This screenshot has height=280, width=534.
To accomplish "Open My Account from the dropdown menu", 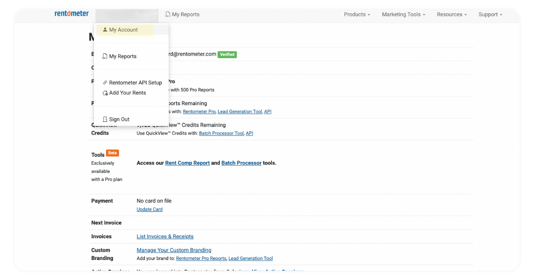I will click(132, 30).
